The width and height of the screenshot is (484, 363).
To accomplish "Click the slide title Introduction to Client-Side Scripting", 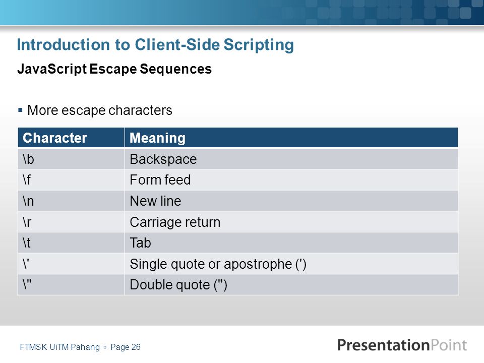I will [x=155, y=45].
